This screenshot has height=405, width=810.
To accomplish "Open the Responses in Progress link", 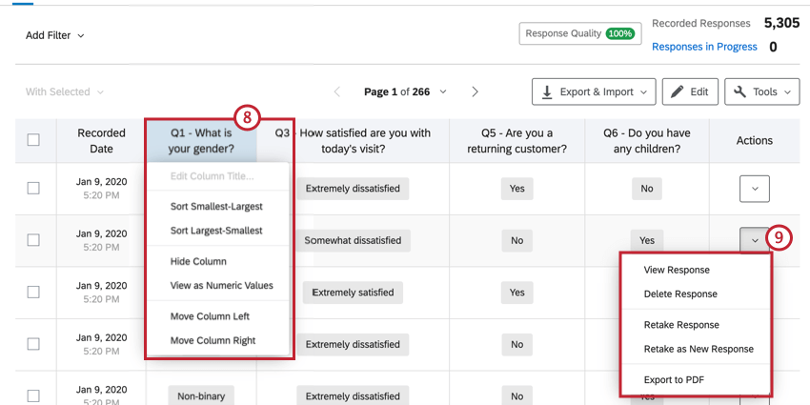I will pyautogui.click(x=704, y=47).
